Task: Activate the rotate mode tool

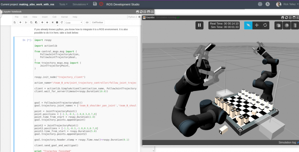Action: 265,25
